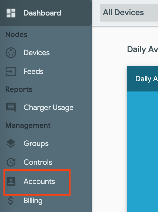Click the Groups layers icon
This screenshot has width=158, height=212.
tap(11, 143)
